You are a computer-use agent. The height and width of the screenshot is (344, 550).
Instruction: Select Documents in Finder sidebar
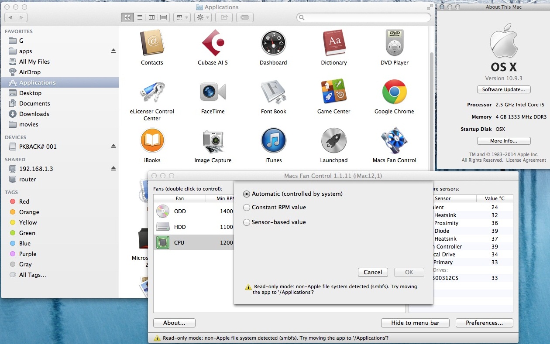point(60,103)
